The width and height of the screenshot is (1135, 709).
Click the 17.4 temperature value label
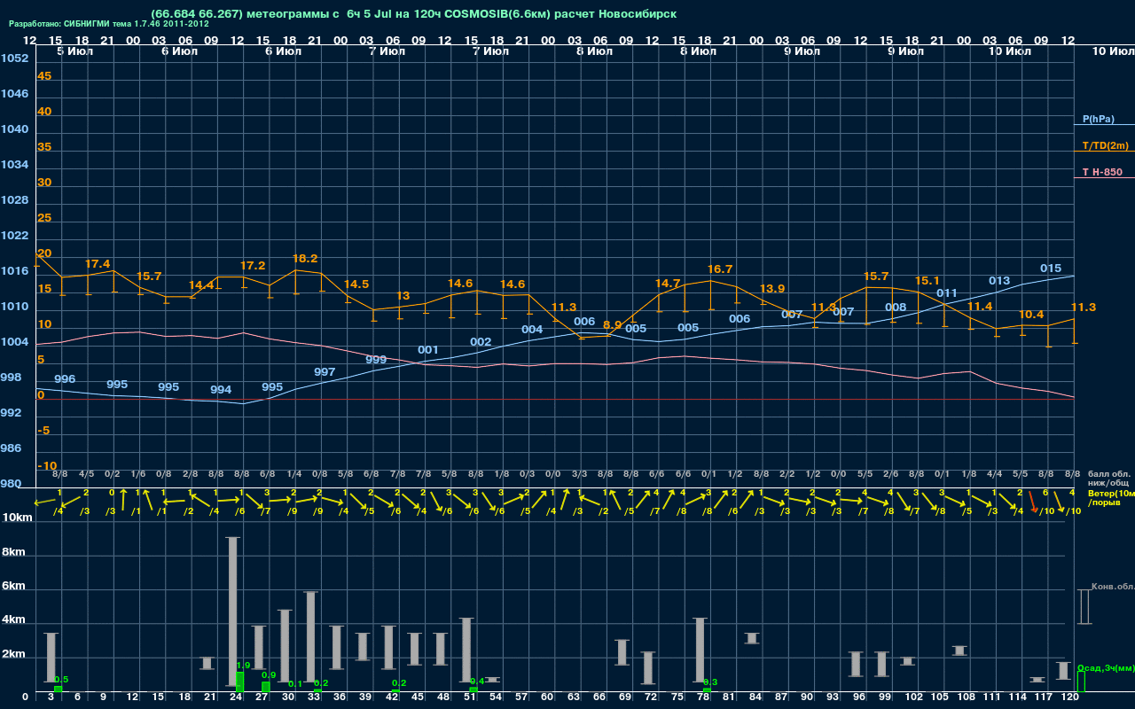98,264
